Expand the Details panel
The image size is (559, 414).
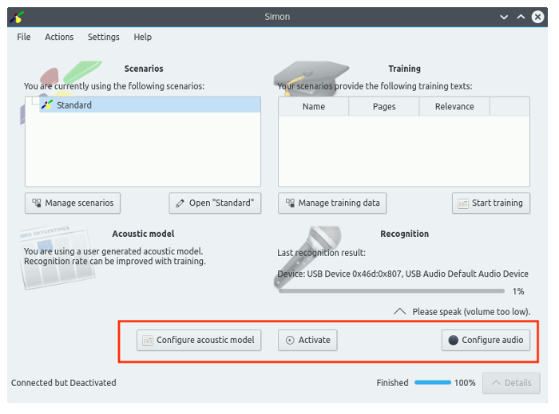click(511, 383)
